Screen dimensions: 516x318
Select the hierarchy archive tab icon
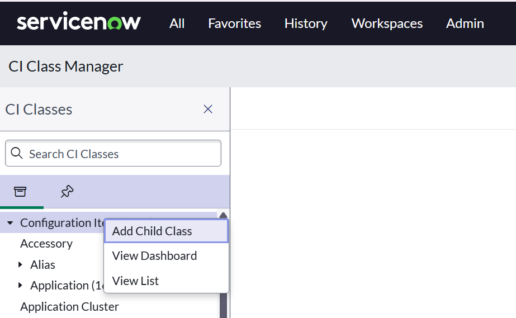20,191
